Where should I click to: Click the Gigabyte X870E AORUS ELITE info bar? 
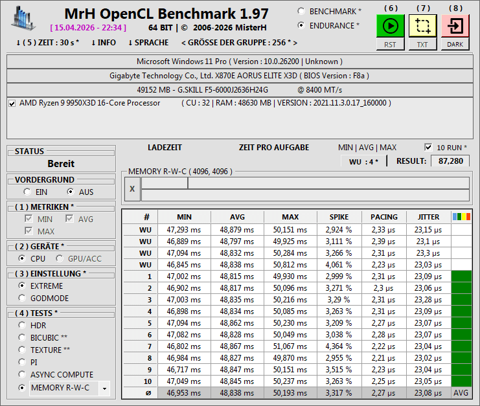click(x=240, y=76)
